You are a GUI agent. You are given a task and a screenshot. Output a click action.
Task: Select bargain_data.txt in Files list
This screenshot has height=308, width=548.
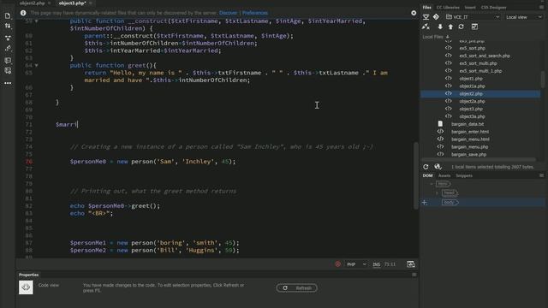[x=468, y=124]
